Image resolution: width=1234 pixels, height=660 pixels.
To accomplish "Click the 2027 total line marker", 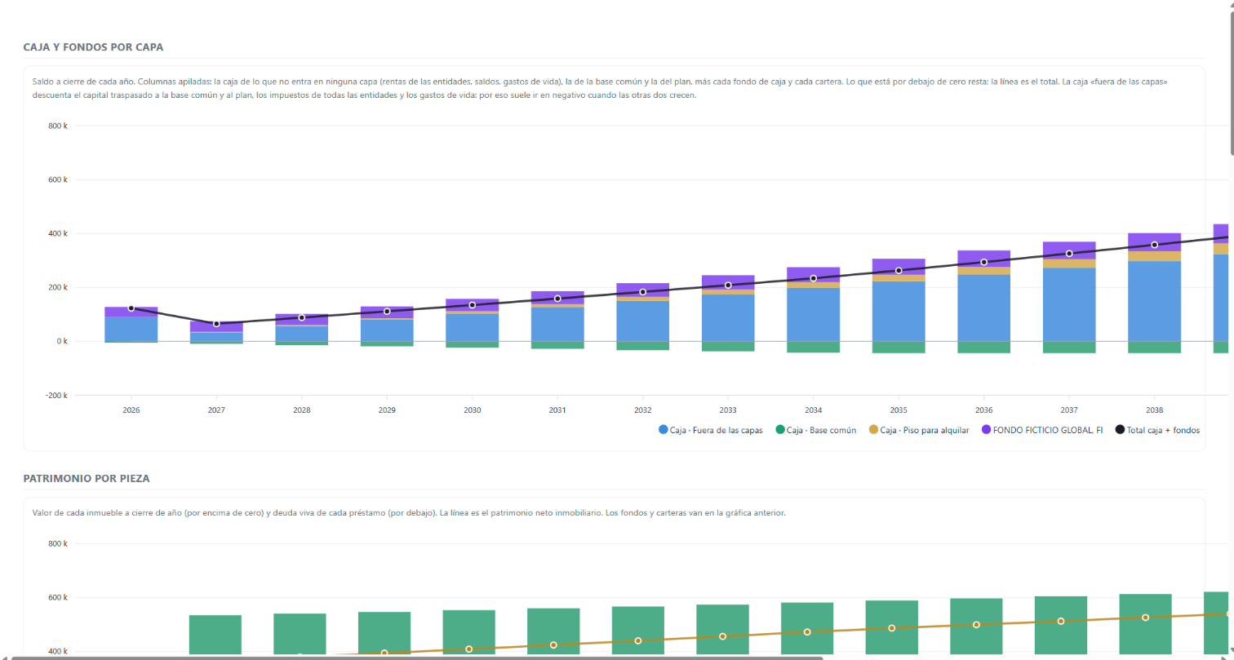I will (x=216, y=324).
